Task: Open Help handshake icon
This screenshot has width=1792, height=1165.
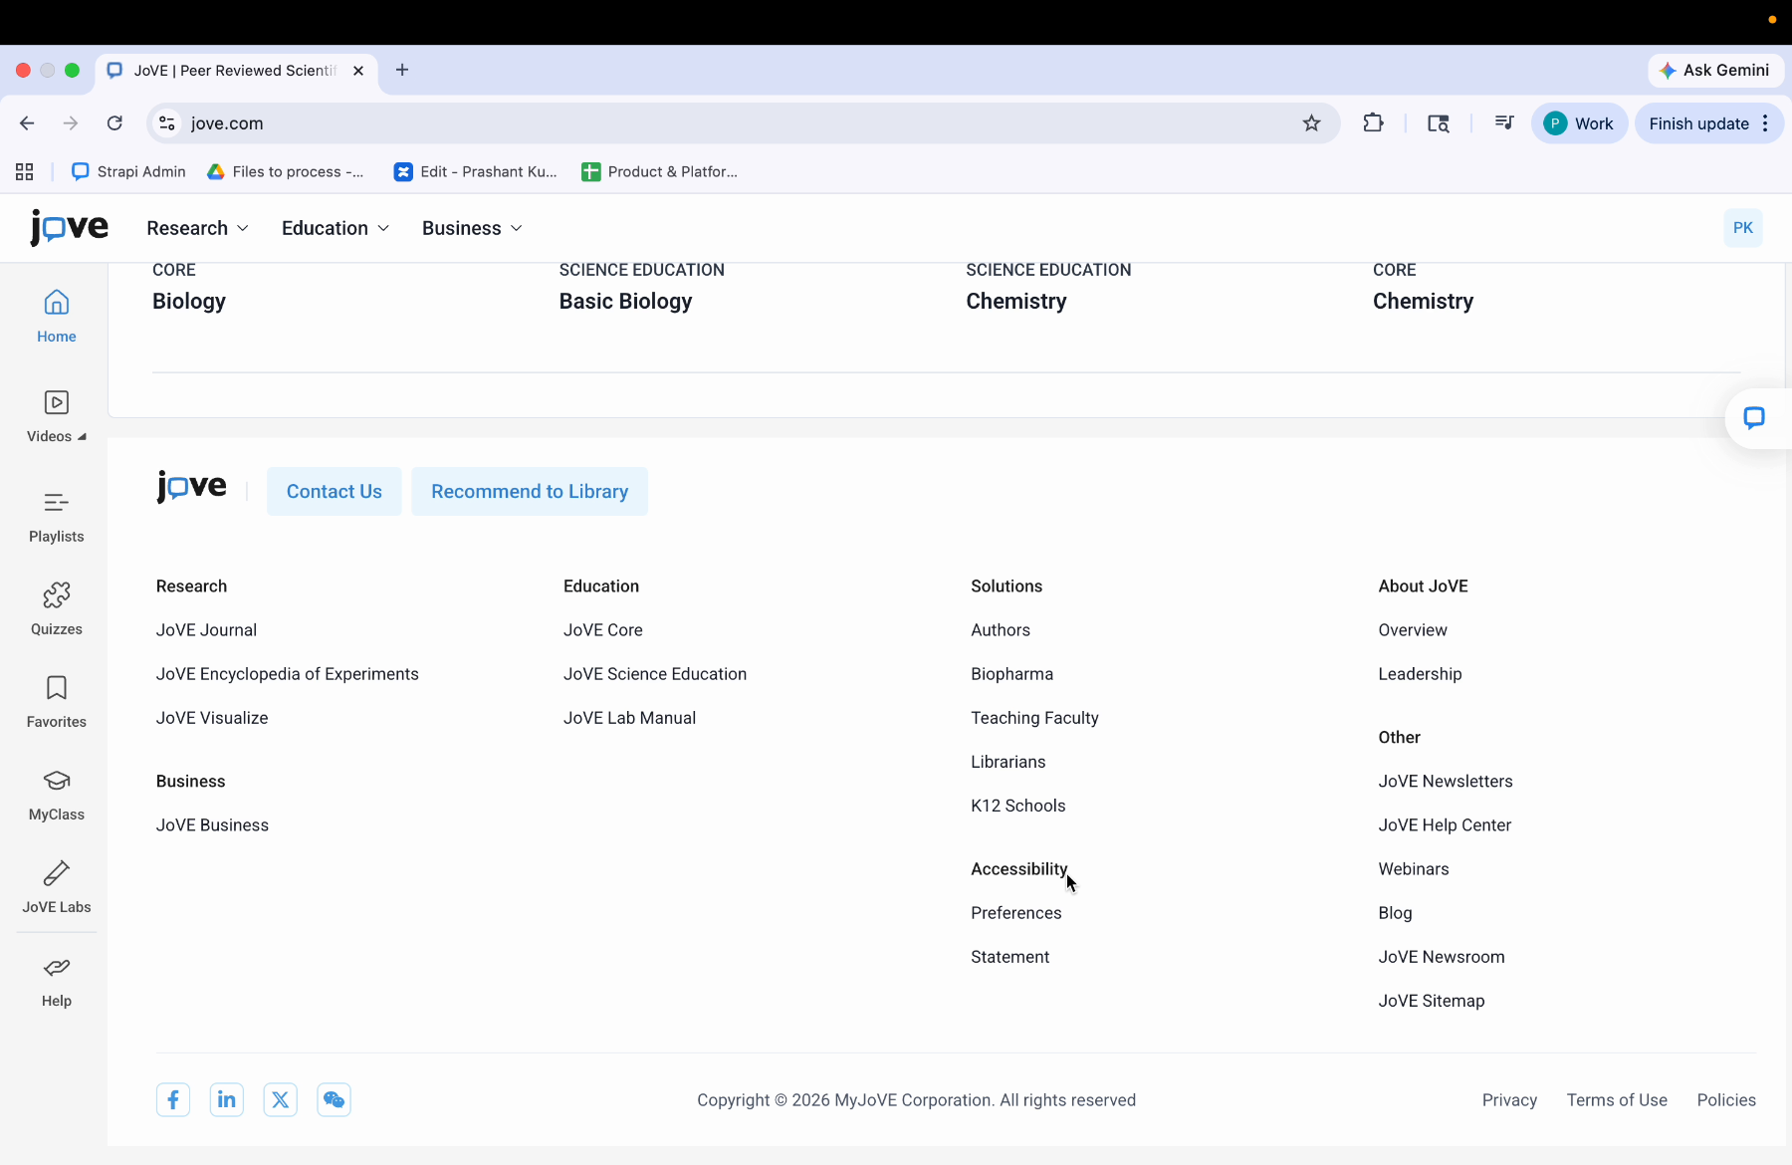Action: 57,967
